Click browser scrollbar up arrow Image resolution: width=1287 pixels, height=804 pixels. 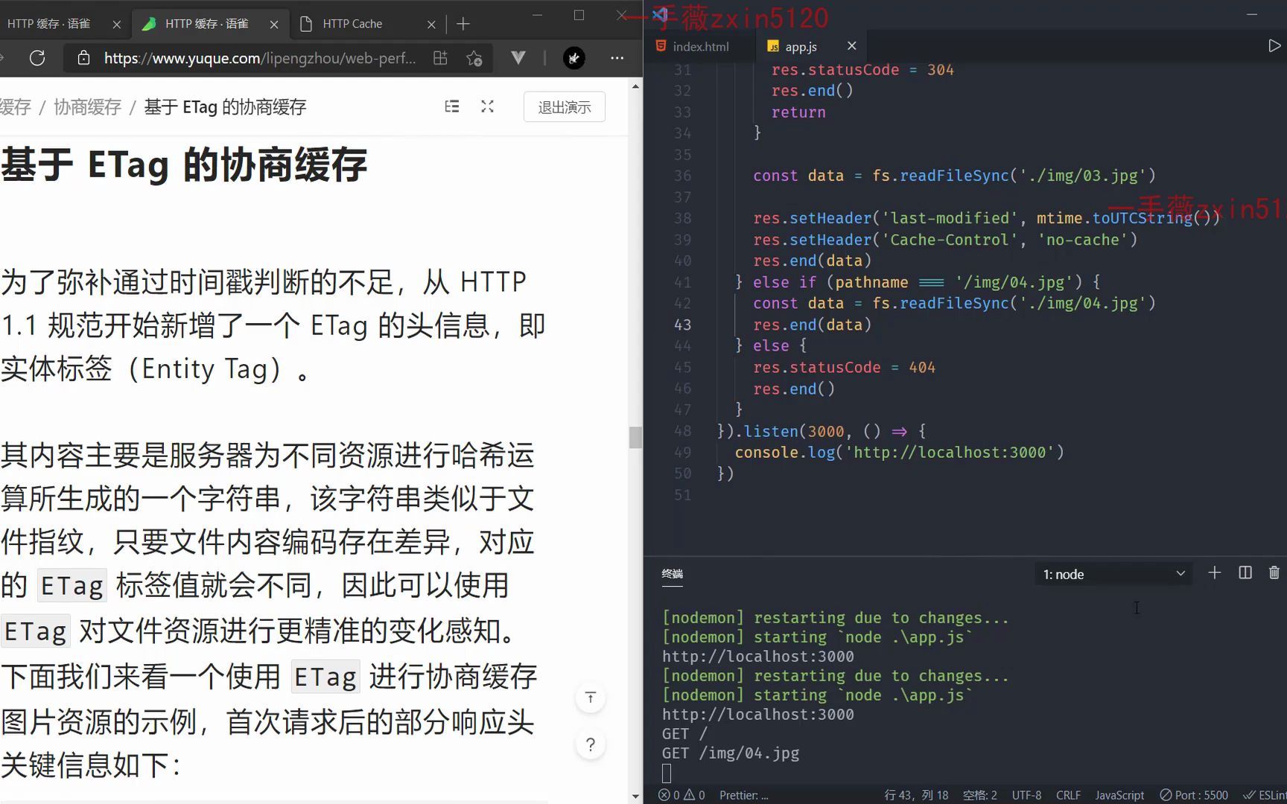[x=635, y=86]
